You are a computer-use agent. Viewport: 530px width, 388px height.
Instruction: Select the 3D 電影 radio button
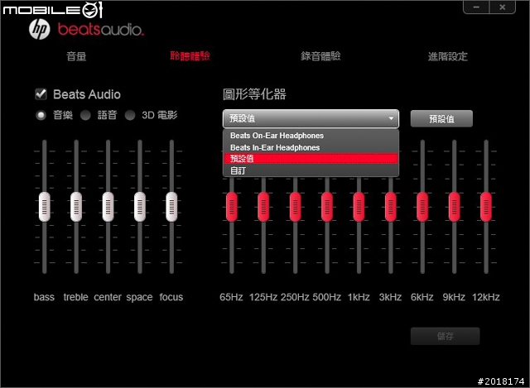tap(130, 116)
